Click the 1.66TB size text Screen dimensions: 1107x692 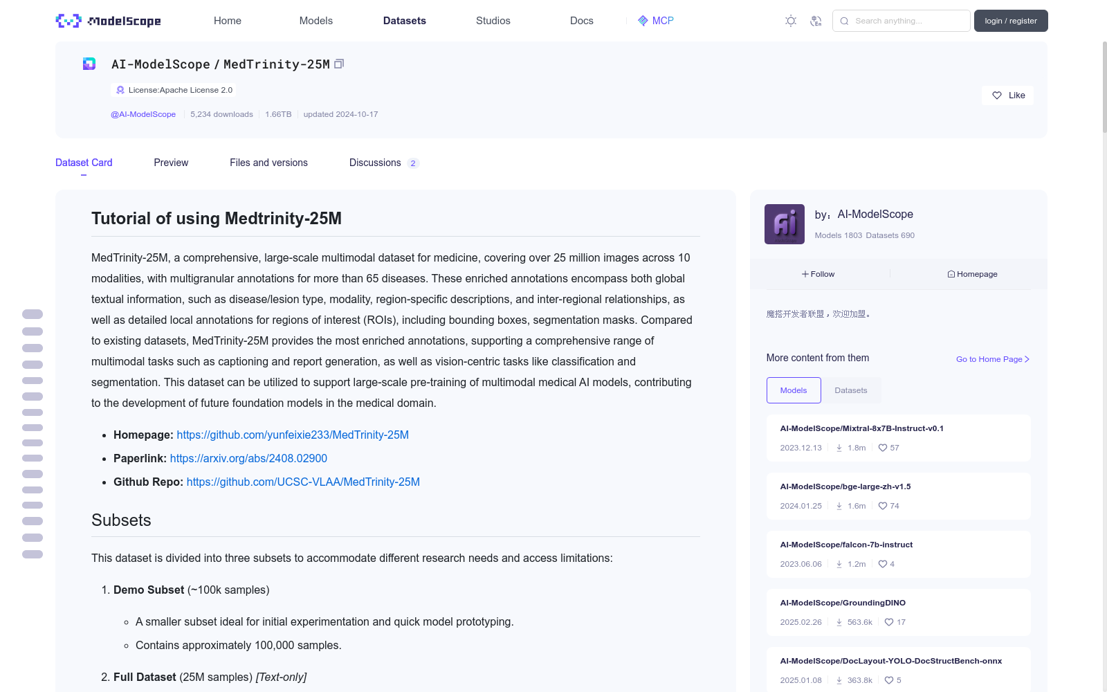(x=278, y=114)
